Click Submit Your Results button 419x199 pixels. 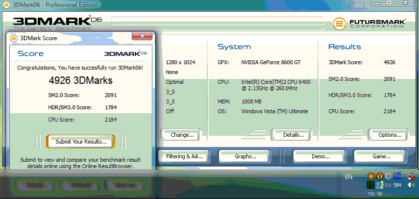coord(81,142)
